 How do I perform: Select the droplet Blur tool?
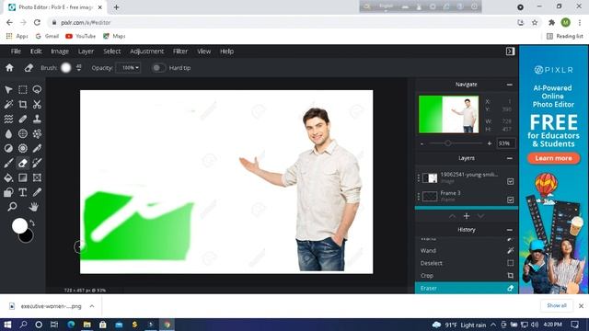click(x=8, y=133)
